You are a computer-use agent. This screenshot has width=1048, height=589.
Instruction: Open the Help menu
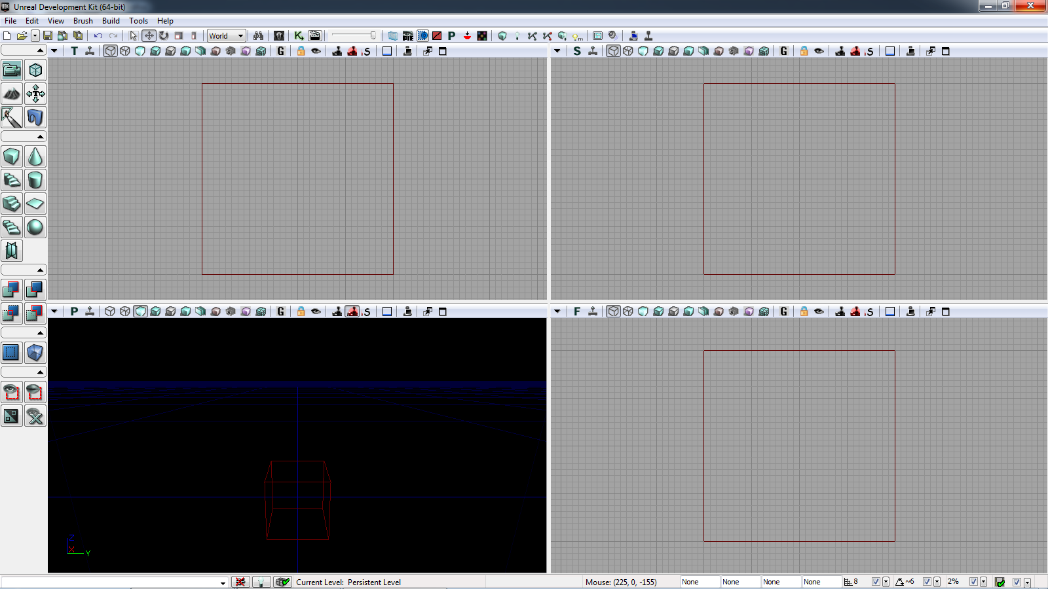click(165, 21)
